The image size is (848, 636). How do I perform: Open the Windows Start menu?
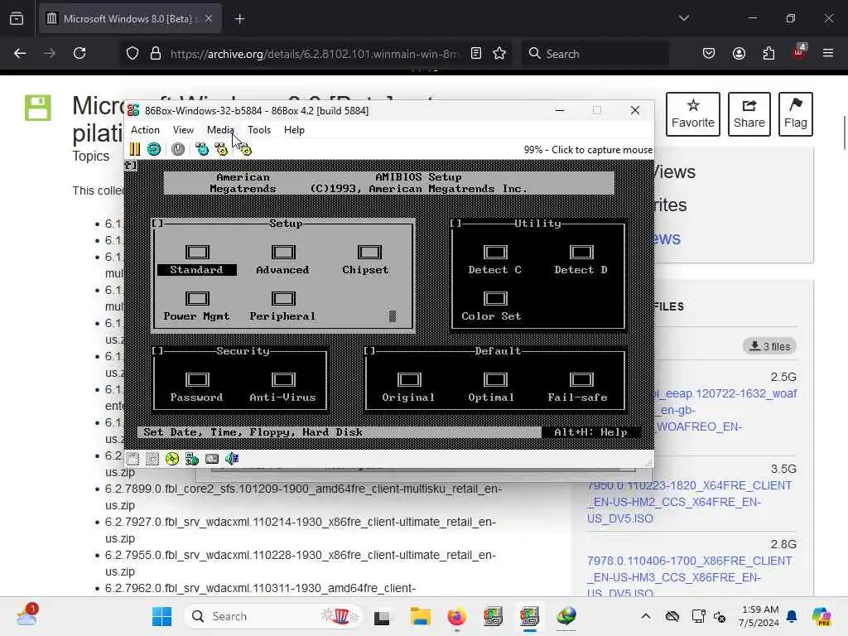click(x=161, y=616)
